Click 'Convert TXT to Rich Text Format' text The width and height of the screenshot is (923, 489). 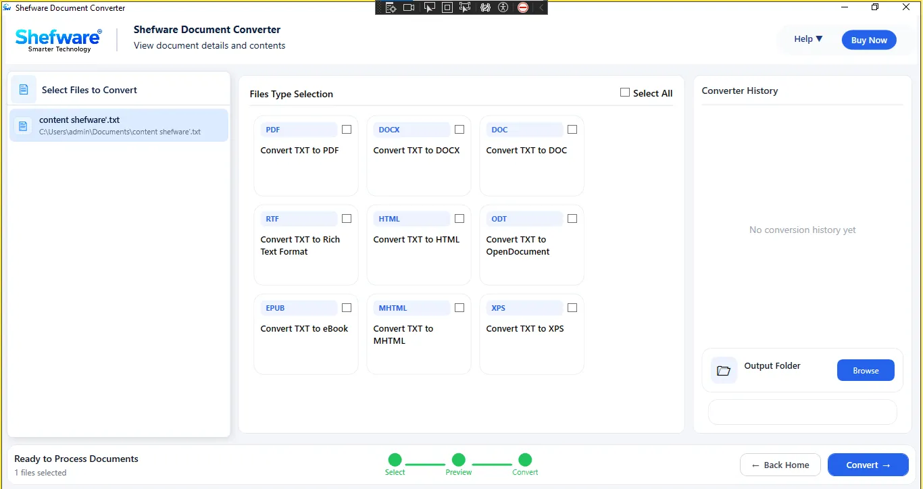point(300,246)
